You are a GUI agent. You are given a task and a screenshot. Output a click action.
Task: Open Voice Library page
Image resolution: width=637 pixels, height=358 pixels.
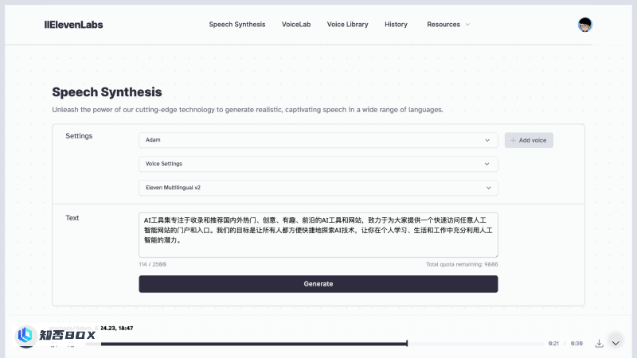coord(347,25)
